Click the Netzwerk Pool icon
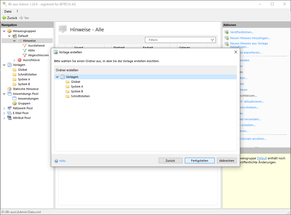 pos(9,108)
